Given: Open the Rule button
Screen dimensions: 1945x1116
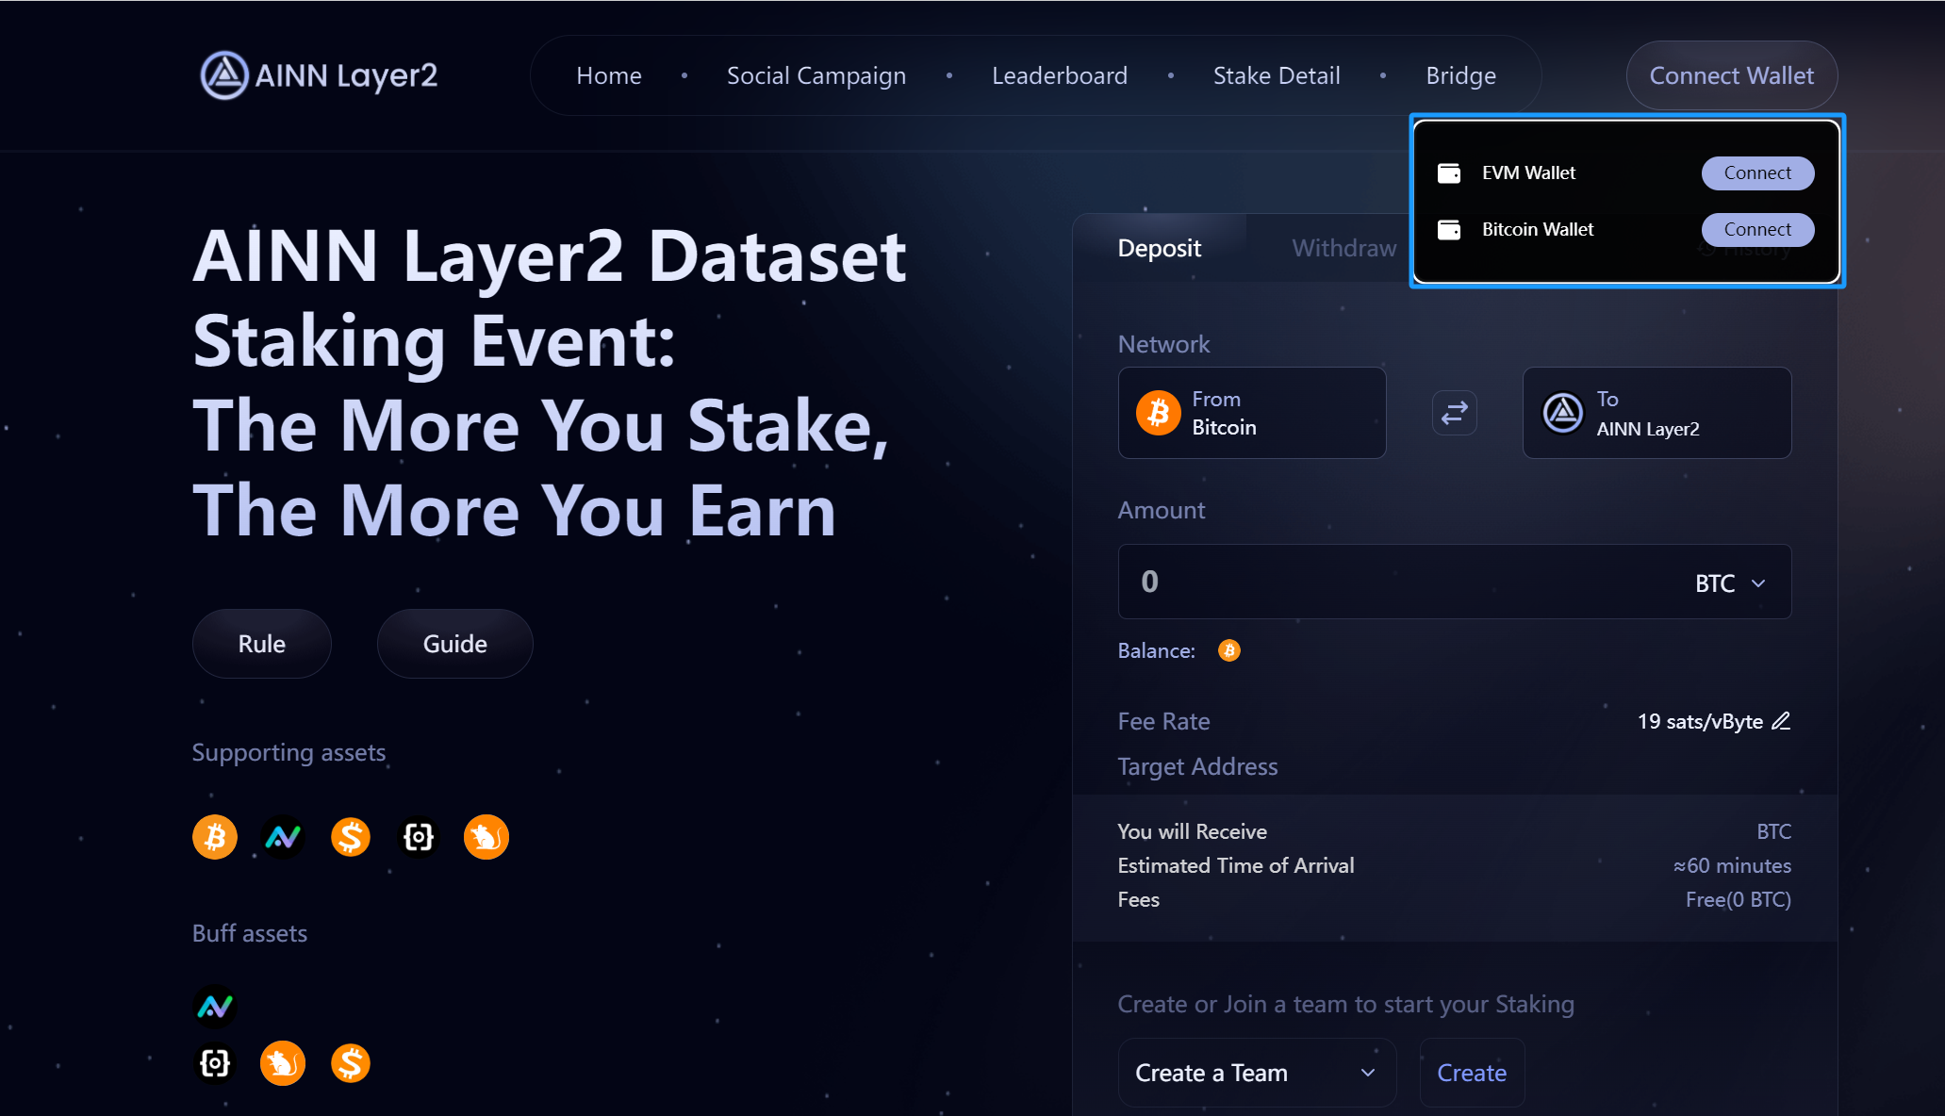Looking at the screenshot, I should coord(261,644).
